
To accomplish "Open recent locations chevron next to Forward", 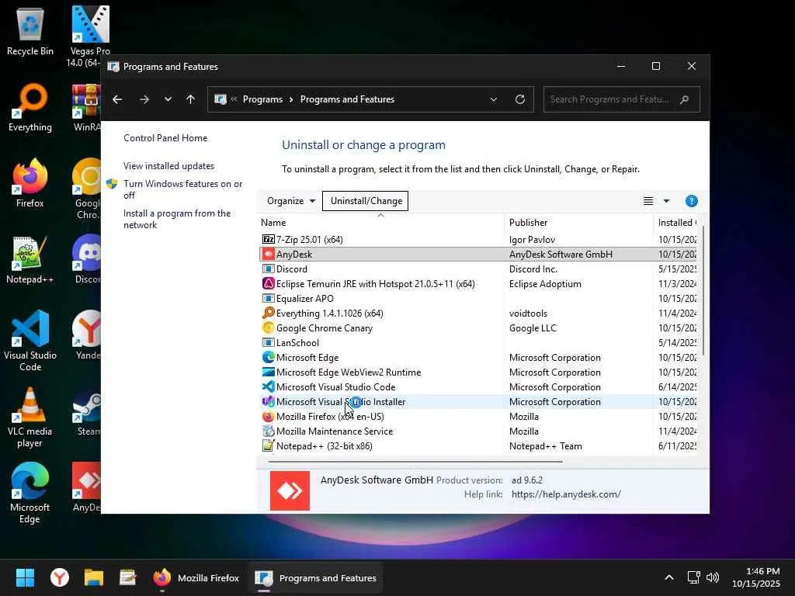I will 168,99.
